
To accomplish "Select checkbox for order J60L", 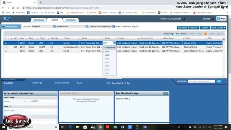I will pyautogui.click(x=6, y=51).
